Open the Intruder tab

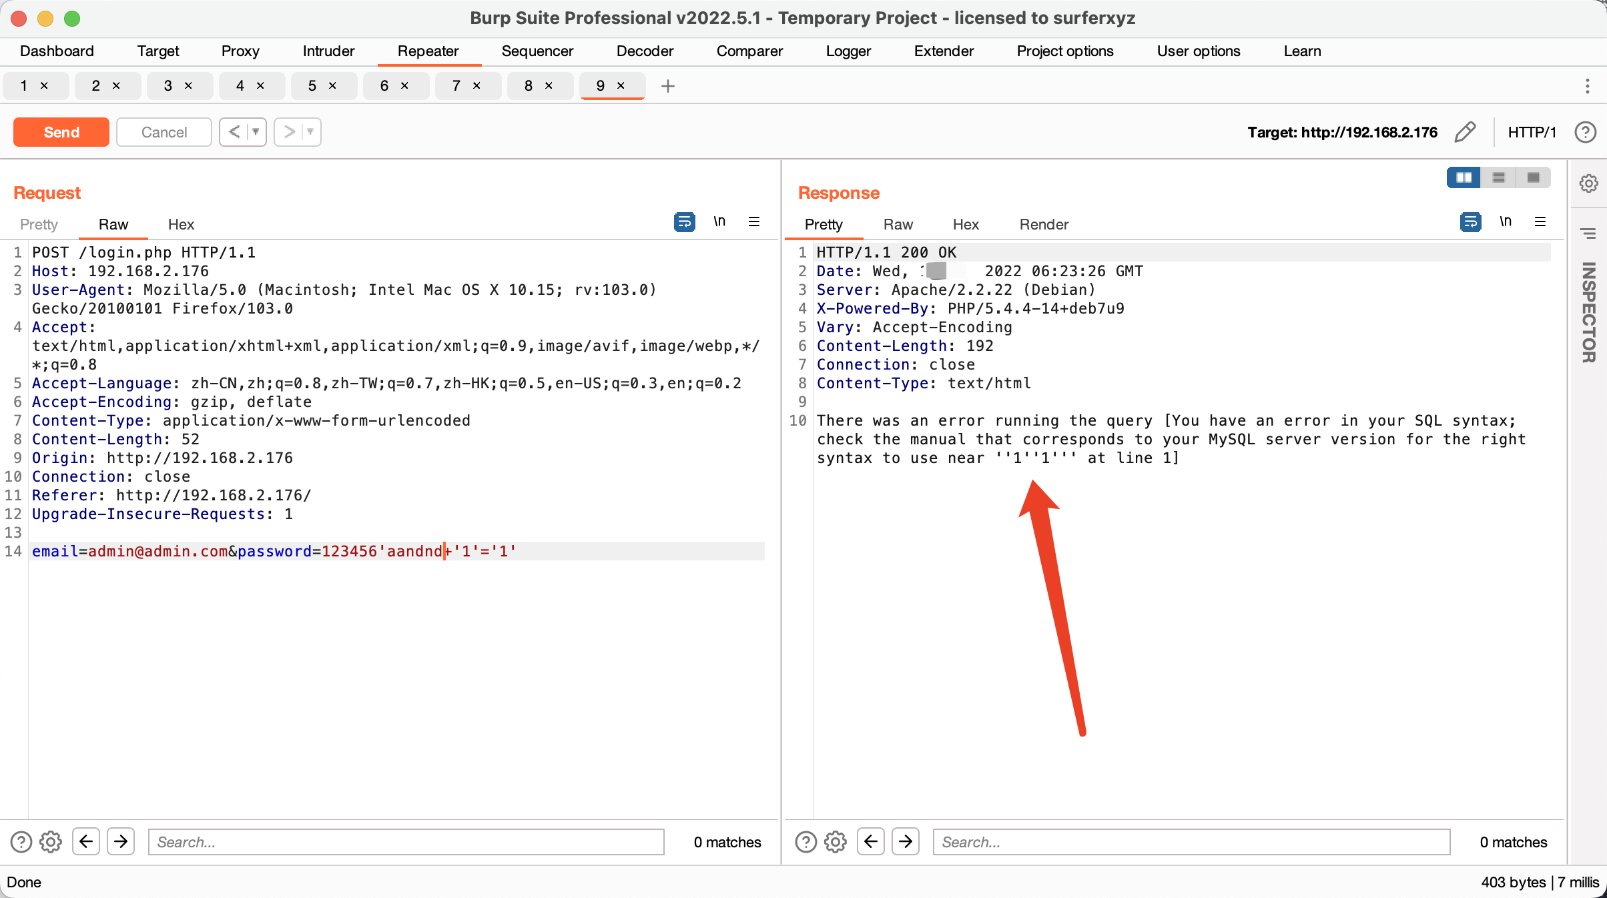click(x=328, y=51)
